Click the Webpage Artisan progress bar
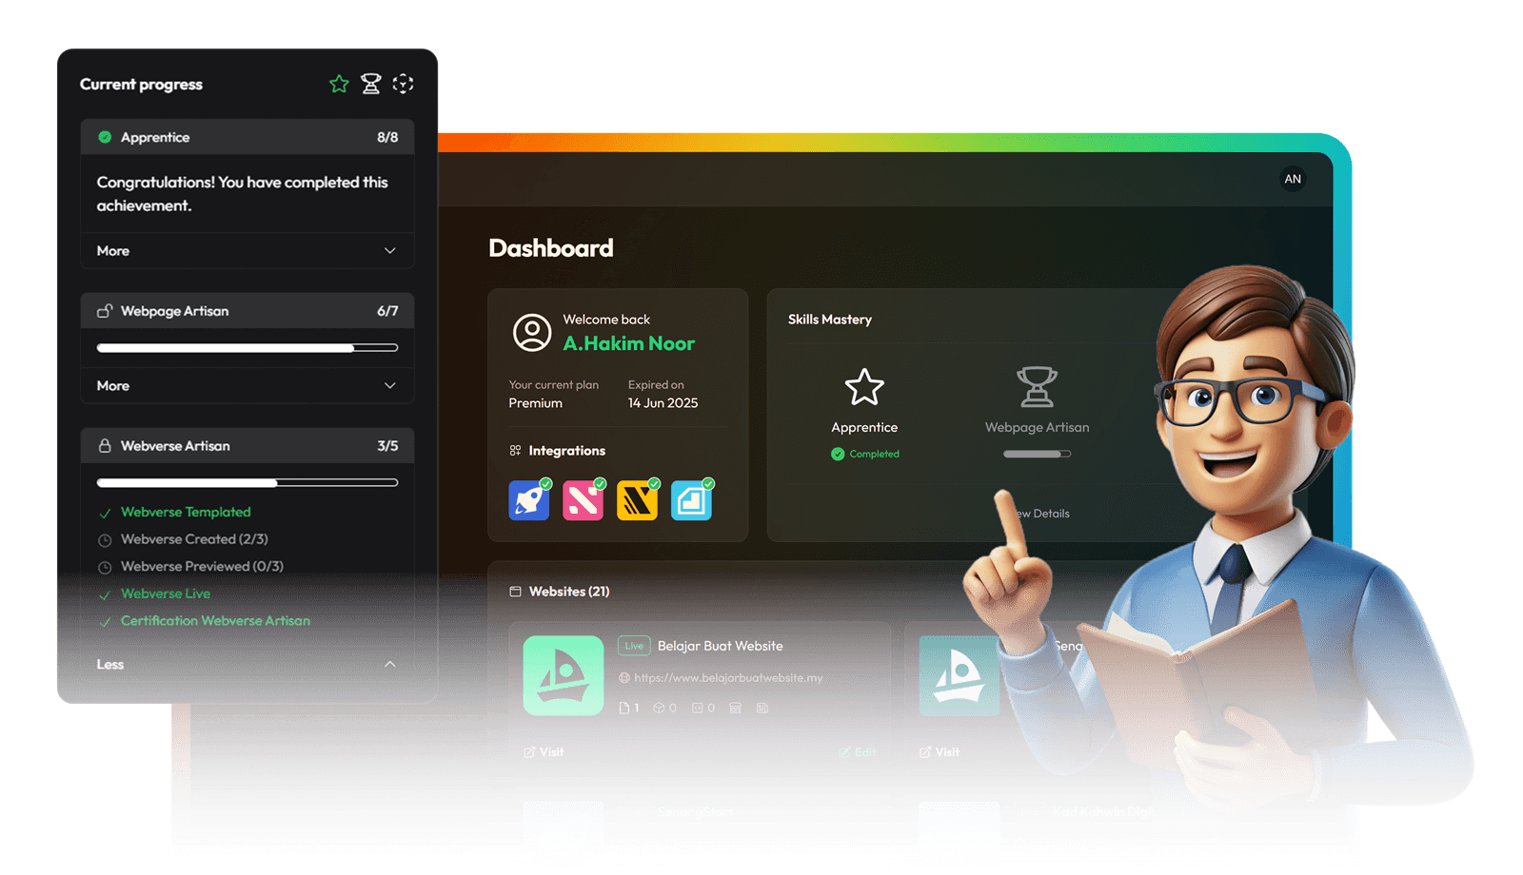Screen dimensions: 1523x875 click(x=247, y=348)
